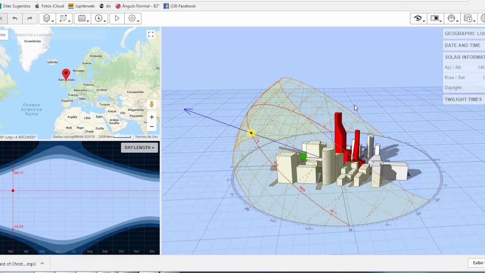Start the sun animation playback
This screenshot has width=485, height=273.
coord(117,18)
